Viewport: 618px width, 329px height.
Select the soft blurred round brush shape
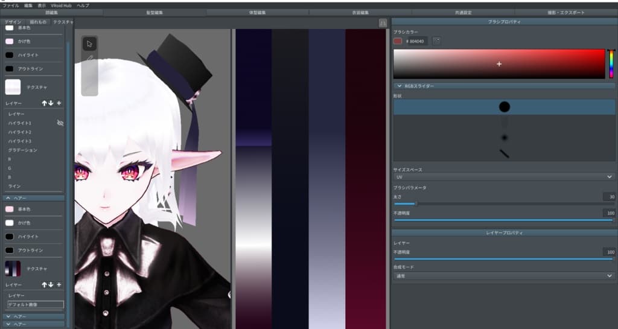click(504, 138)
